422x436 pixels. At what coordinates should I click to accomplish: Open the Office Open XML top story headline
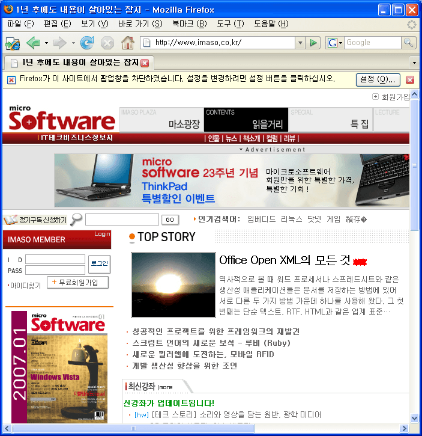[x=285, y=260]
